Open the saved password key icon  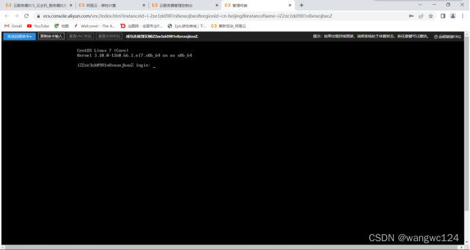pyautogui.click(x=412, y=16)
